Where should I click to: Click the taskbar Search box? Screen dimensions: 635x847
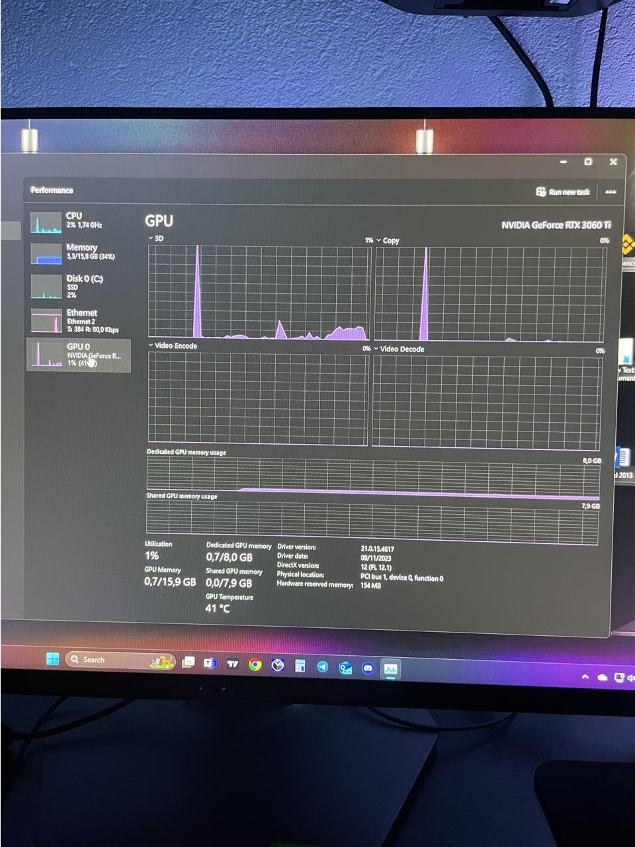point(120,660)
